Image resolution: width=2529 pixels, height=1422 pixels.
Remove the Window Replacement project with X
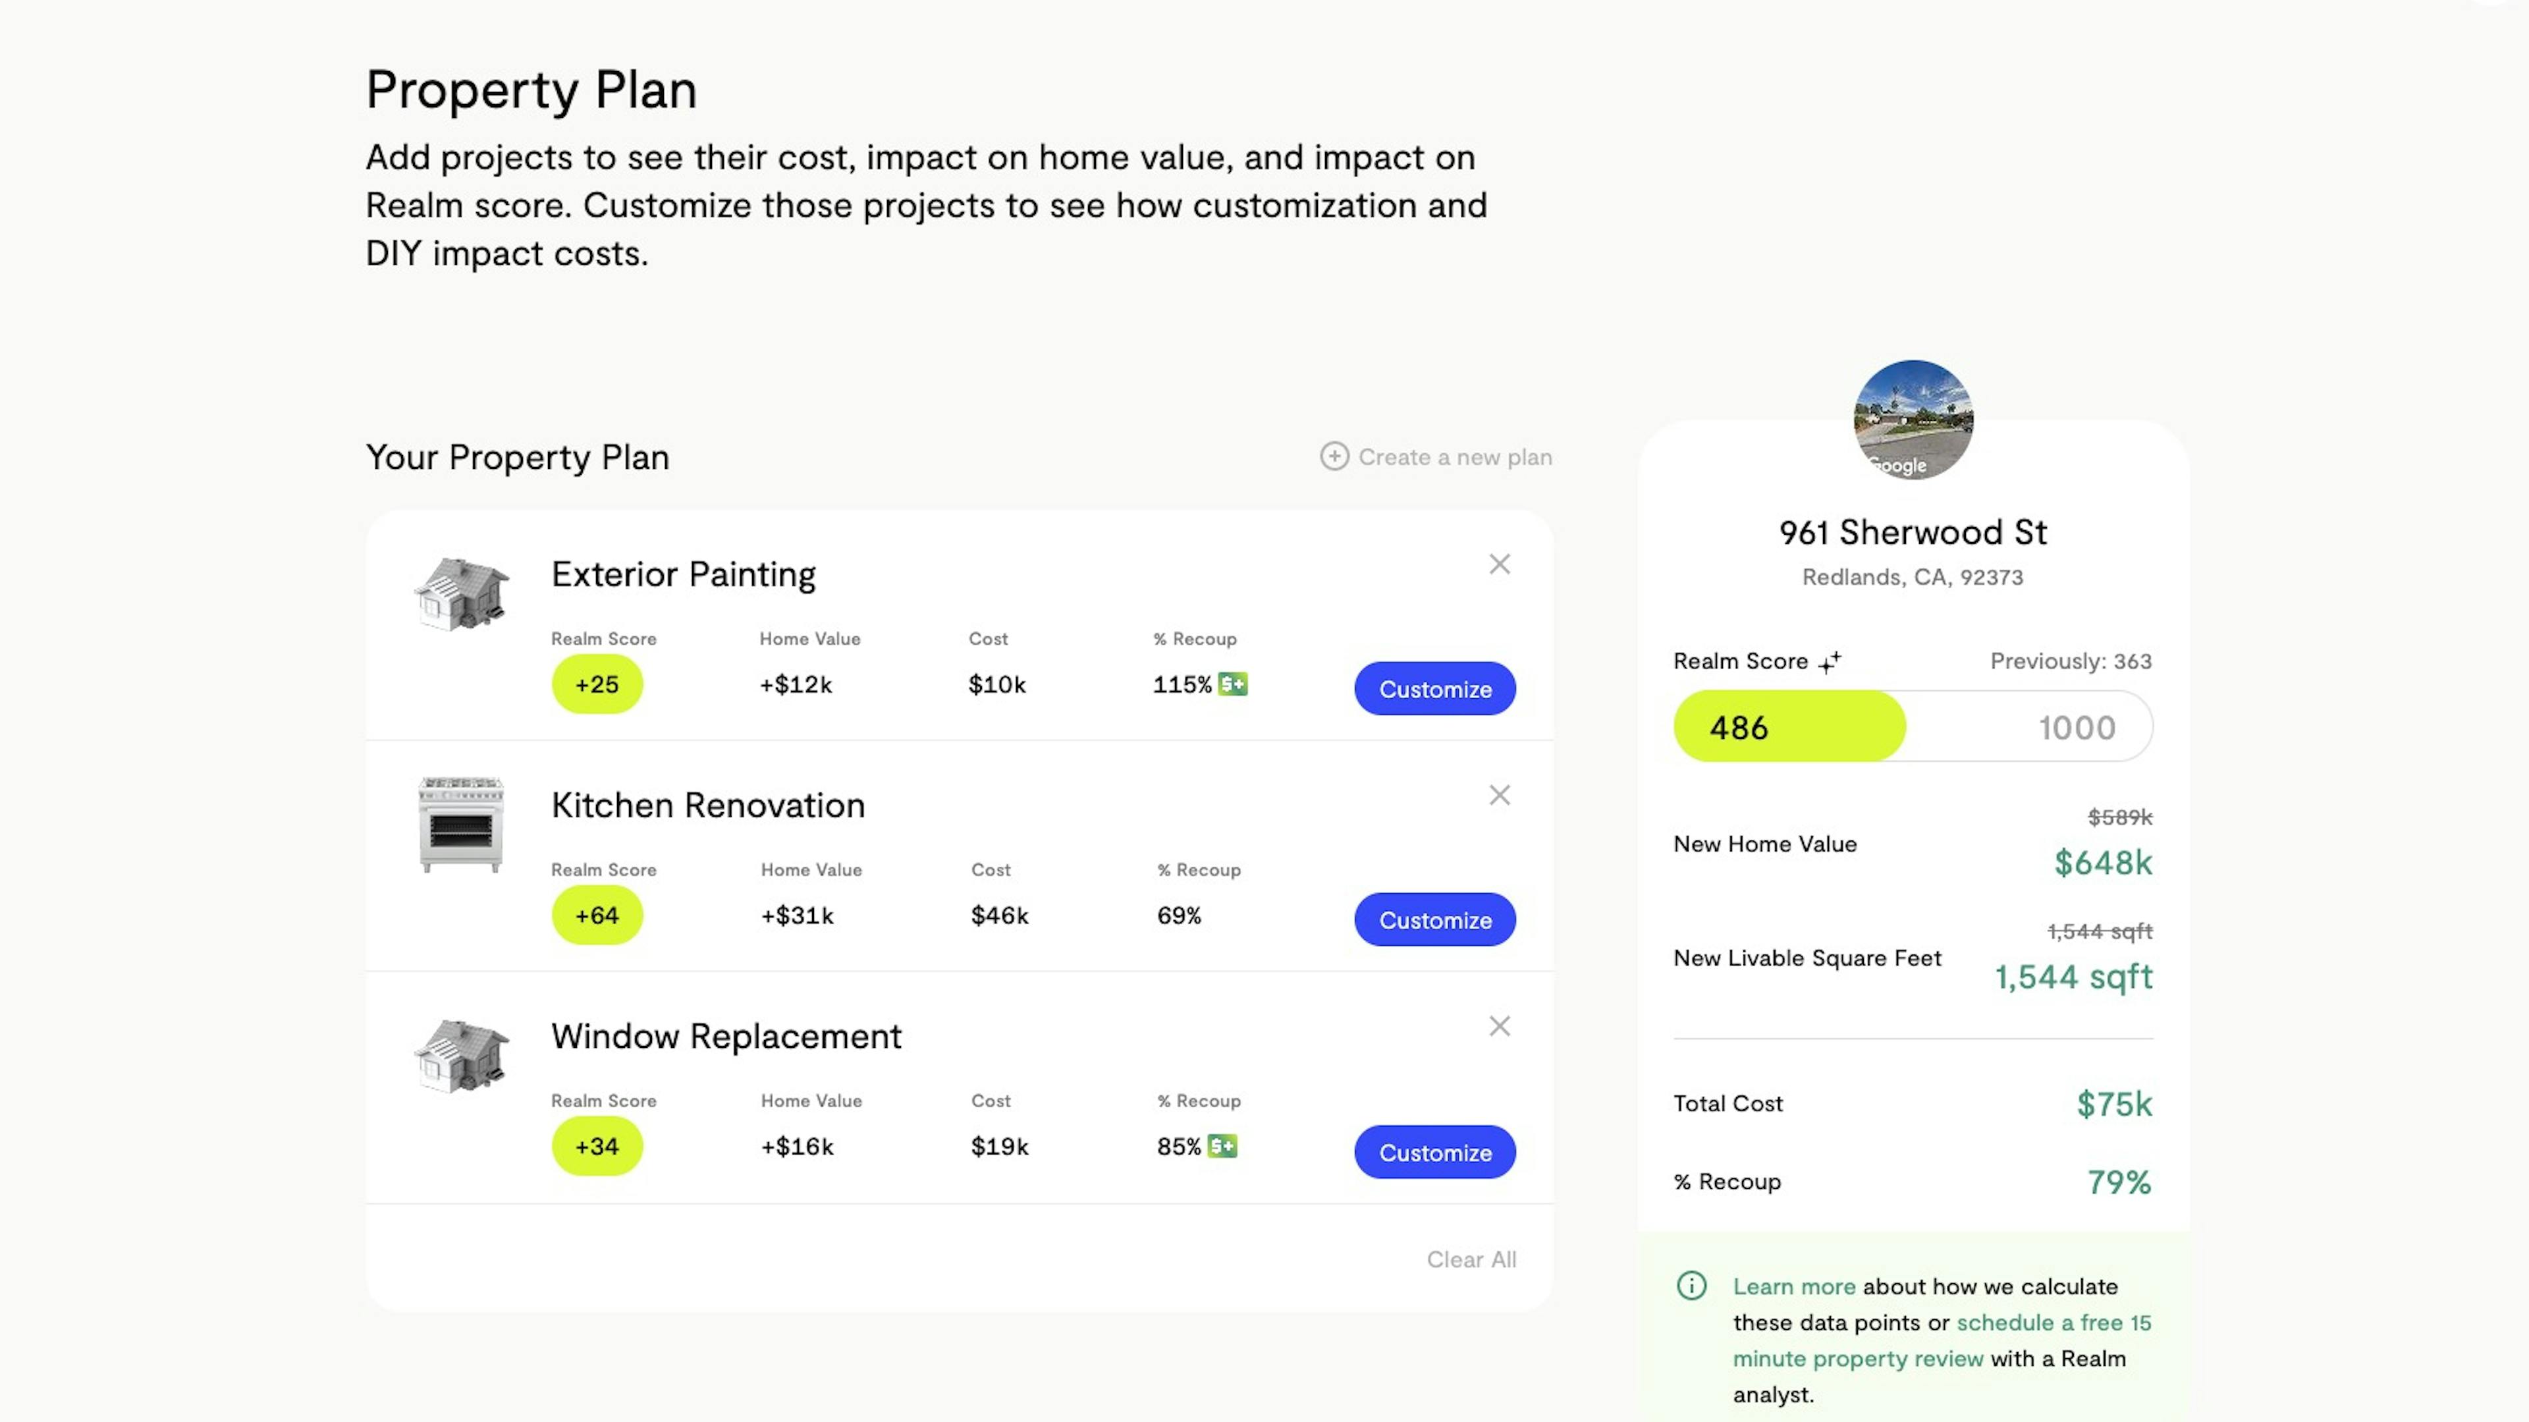pos(1499,1026)
